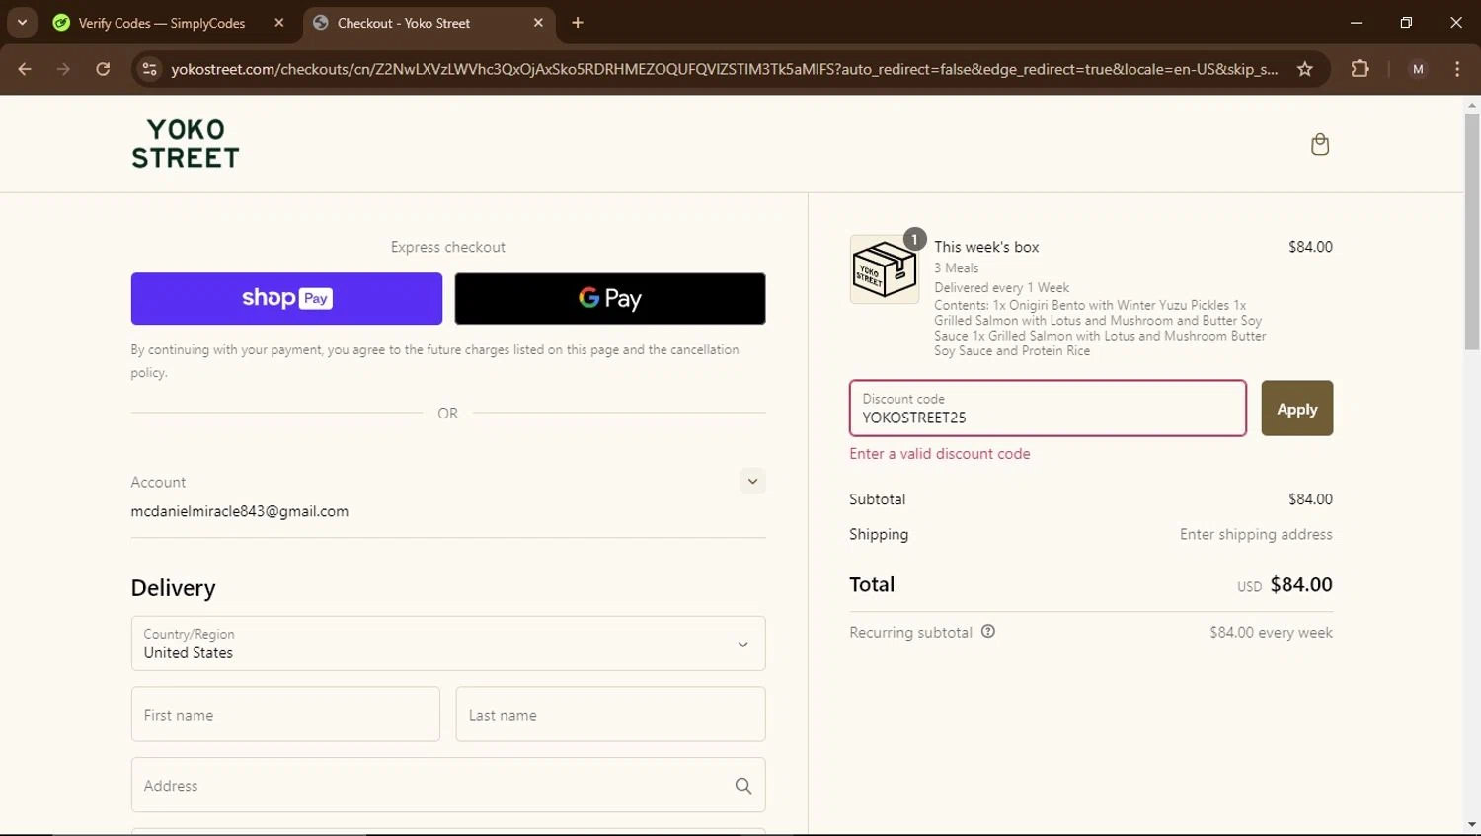
Task: Click the vertical page scrollbar thumb
Action: 1472,232
